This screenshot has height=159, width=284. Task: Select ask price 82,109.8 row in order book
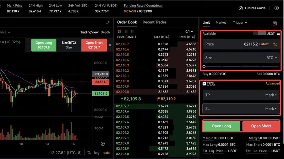click(156, 92)
